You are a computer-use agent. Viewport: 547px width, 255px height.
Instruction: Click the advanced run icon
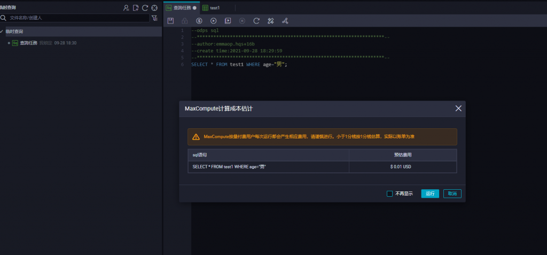(x=228, y=21)
